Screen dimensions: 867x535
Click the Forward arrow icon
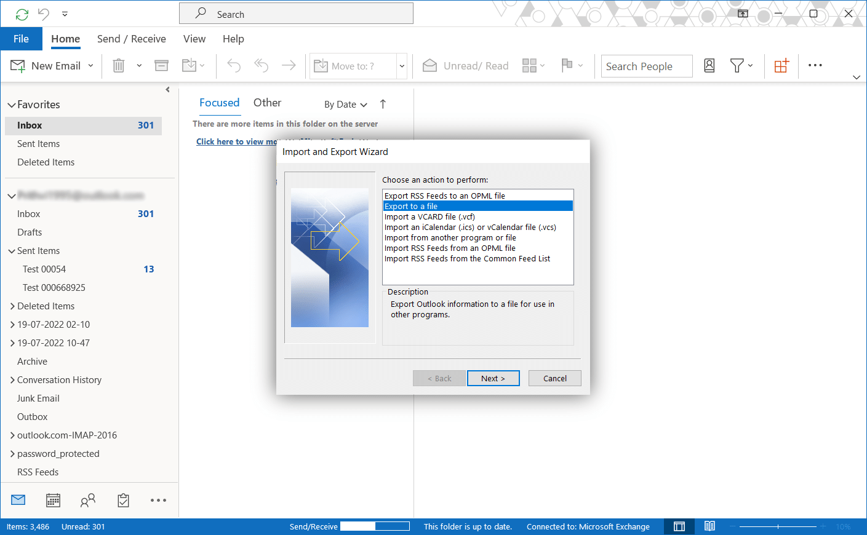point(289,65)
